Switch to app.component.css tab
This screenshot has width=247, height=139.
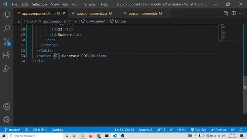(94, 14)
